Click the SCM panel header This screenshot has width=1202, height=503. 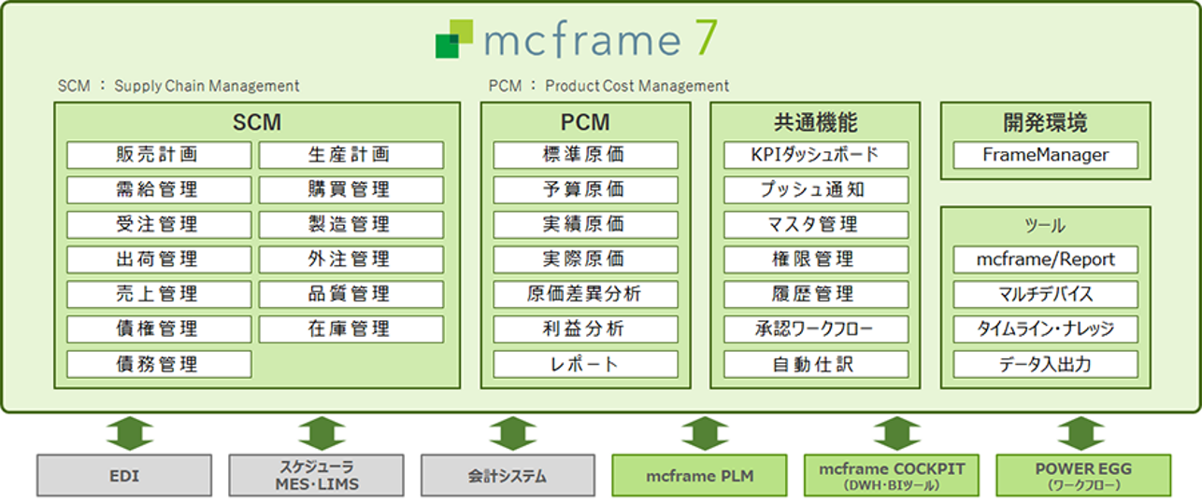pos(257,122)
